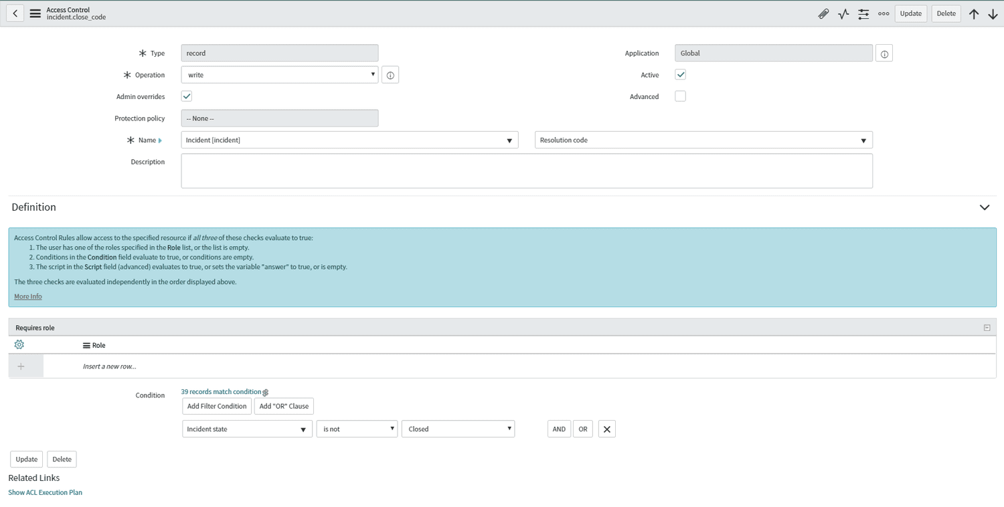The image size is (1004, 507).
Task: Click the gear icon in Requires role header
Action: [19, 344]
